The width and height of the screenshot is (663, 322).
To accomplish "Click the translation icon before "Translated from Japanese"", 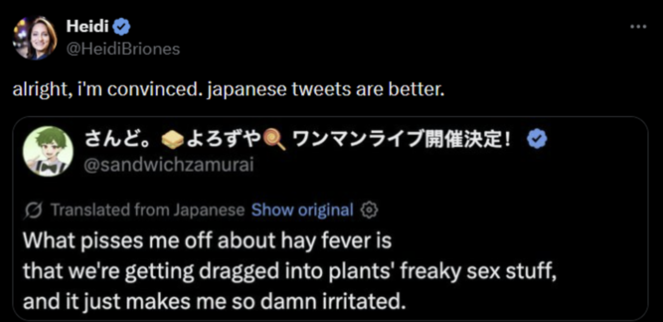I will point(33,210).
